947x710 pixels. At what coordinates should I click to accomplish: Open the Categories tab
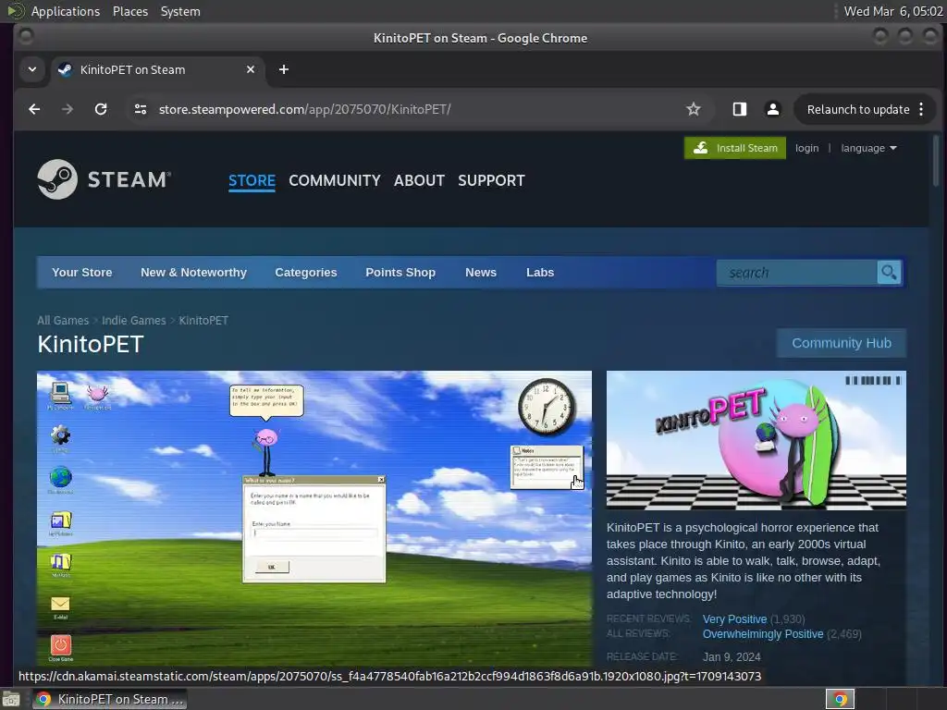pyautogui.click(x=306, y=273)
